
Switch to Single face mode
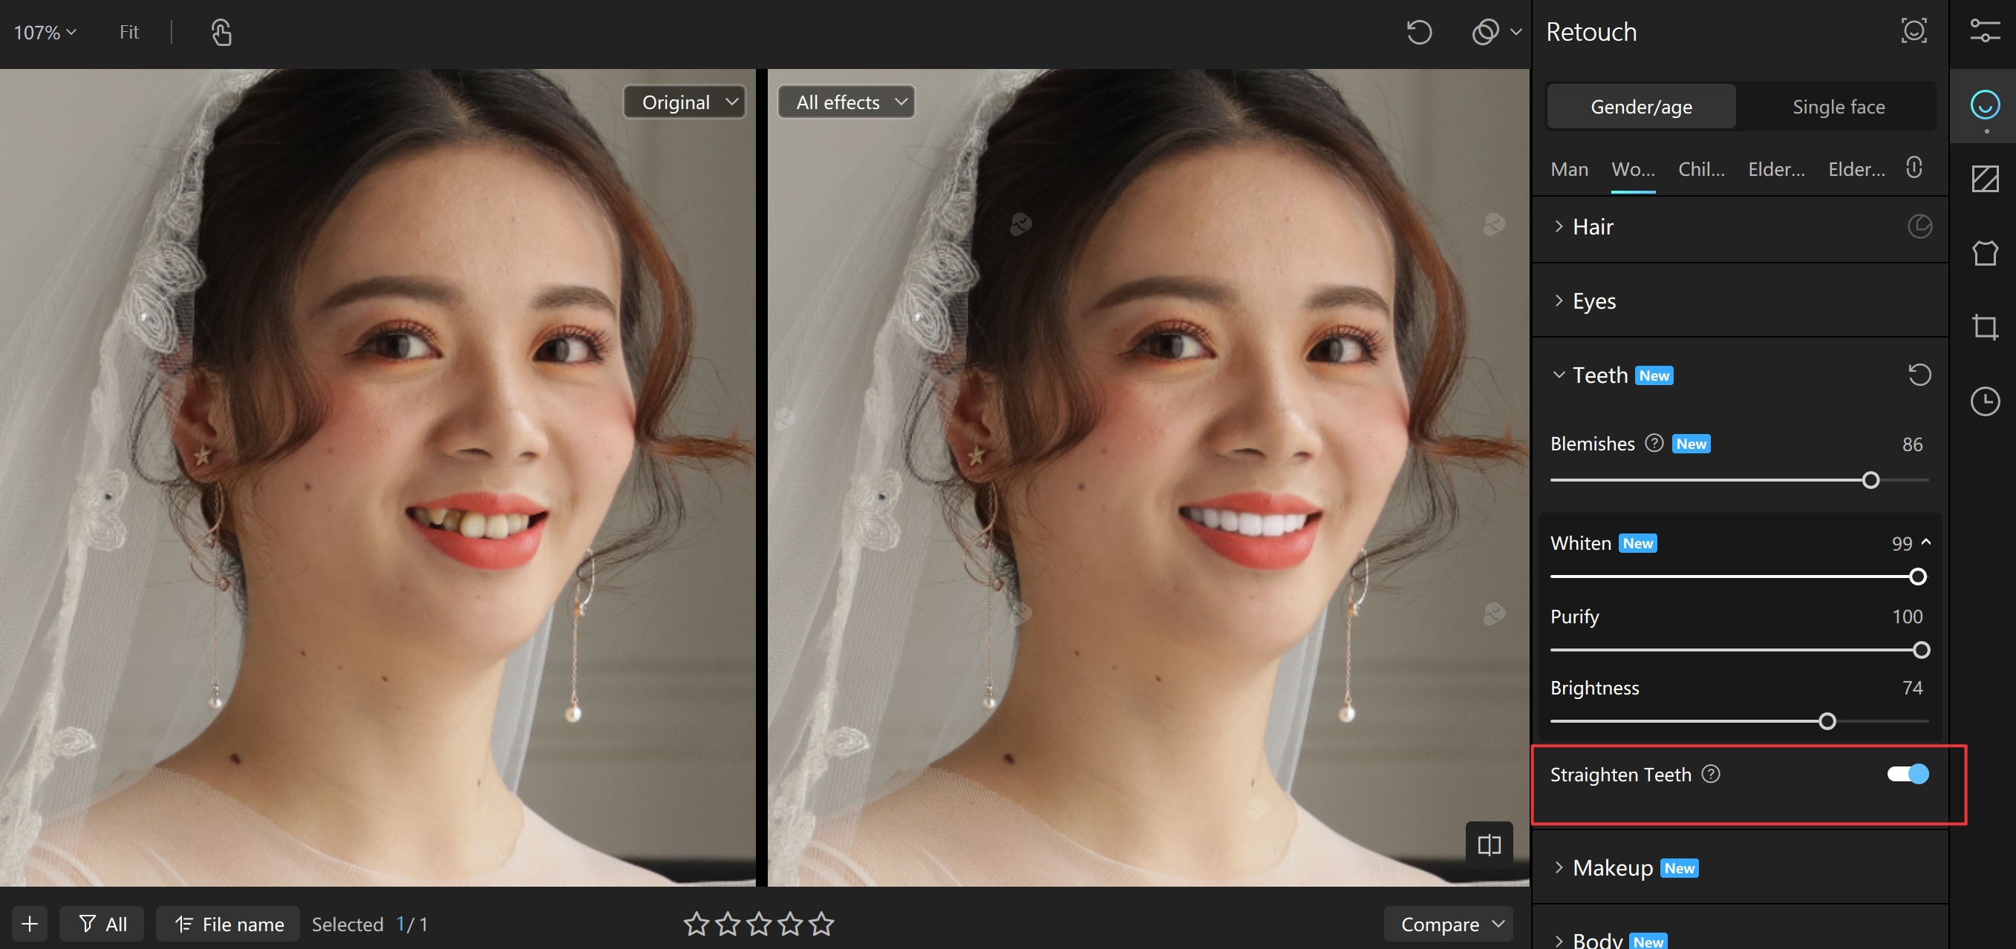click(1838, 107)
